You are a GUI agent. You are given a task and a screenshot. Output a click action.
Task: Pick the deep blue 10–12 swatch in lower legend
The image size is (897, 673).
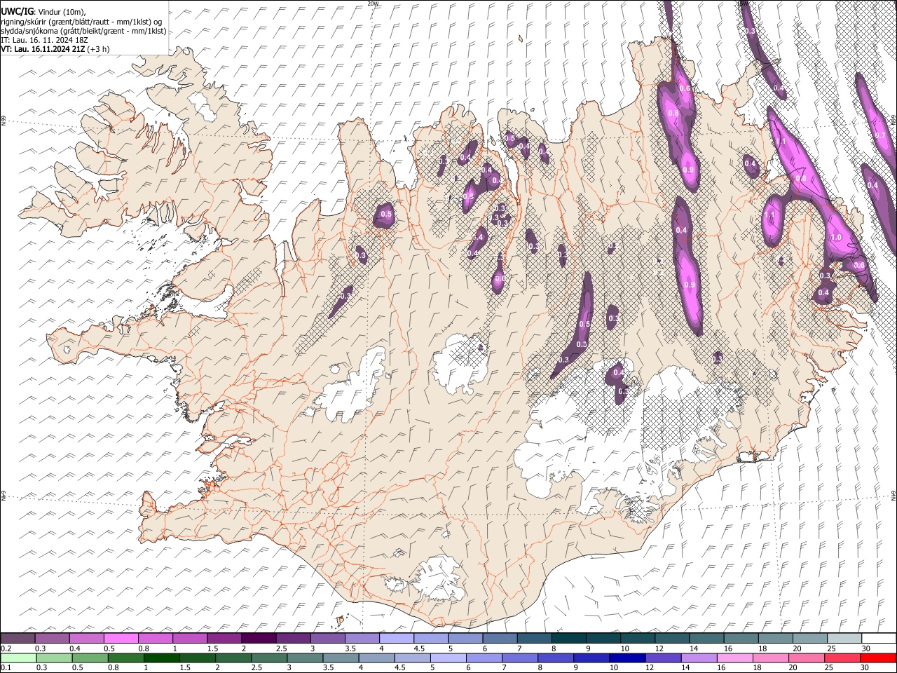tap(627, 658)
